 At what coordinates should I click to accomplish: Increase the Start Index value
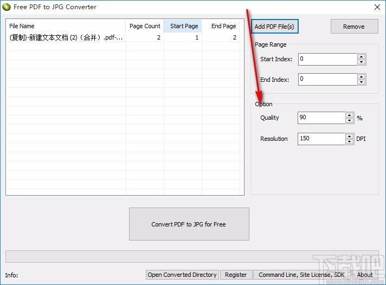click(x=361, y=56)
